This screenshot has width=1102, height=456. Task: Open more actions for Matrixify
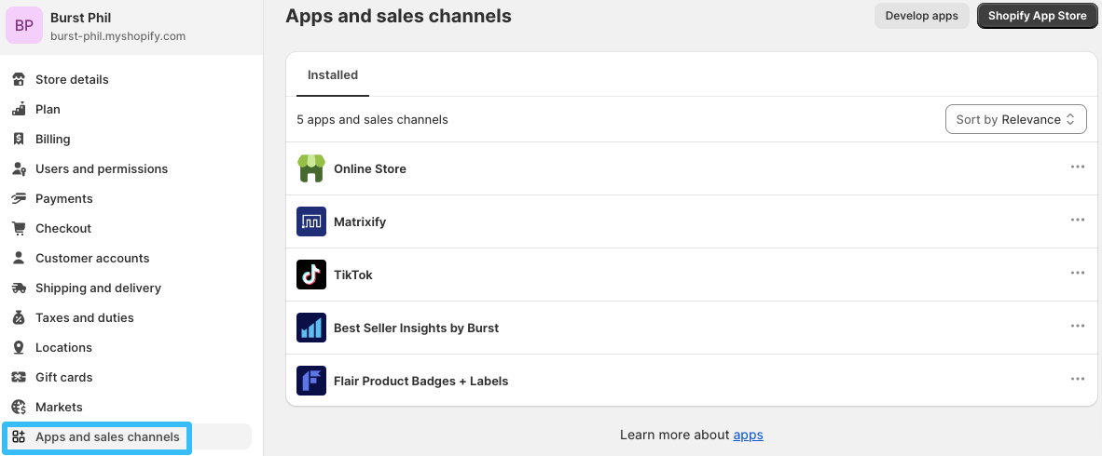pyautogui.click(x=1078, y=221)
